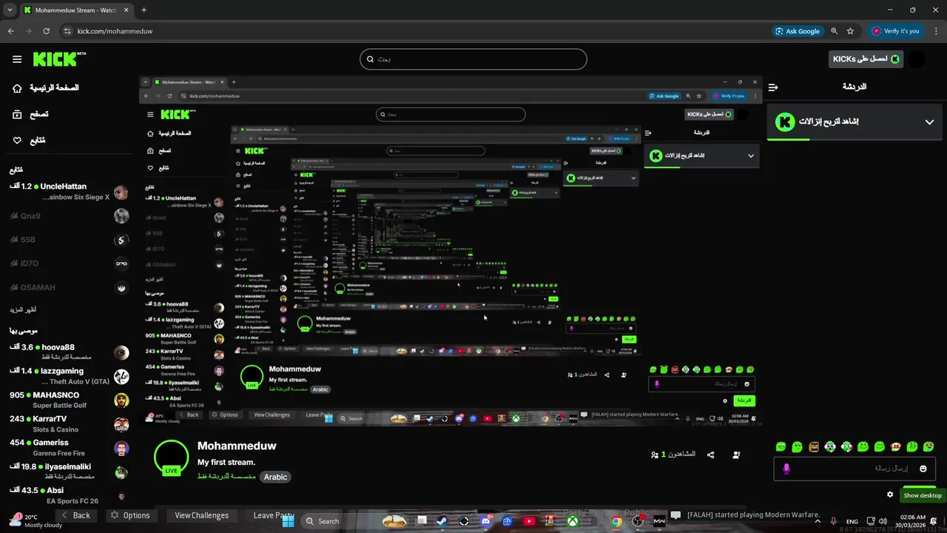Screen dimensions: 947x533
Task: Go back in browser history
Action: (x=10, y=31)
